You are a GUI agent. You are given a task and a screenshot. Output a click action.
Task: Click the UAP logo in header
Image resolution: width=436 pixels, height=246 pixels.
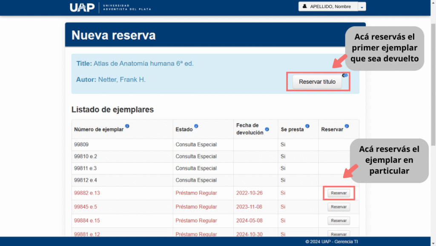82,7
